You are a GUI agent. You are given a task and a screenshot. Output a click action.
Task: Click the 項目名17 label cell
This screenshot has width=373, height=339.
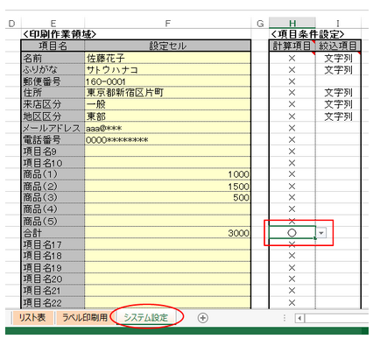click(53, 244)
